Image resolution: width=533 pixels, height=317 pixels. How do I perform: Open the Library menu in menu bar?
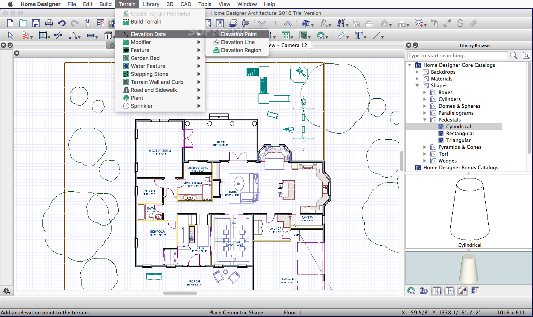tap(151, 4)
